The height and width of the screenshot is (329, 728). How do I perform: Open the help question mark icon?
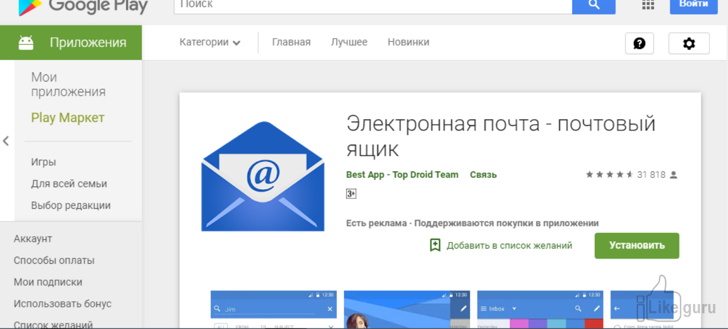[x=639, y=44]
